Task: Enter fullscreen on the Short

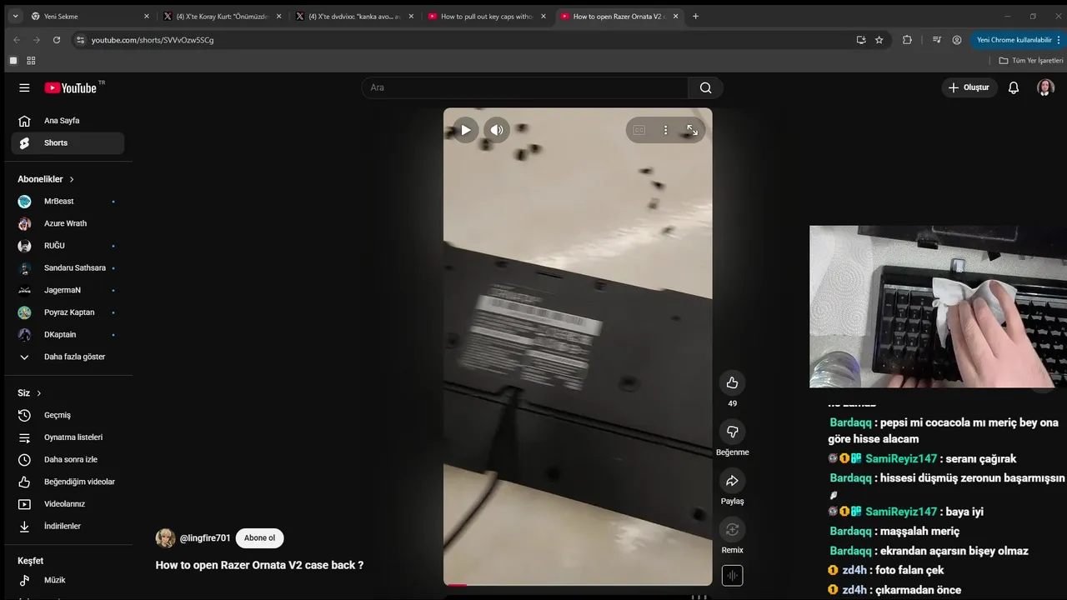Action: coord(692,130)
